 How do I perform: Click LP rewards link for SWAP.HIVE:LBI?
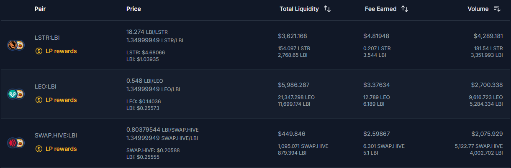click(61, 149)
